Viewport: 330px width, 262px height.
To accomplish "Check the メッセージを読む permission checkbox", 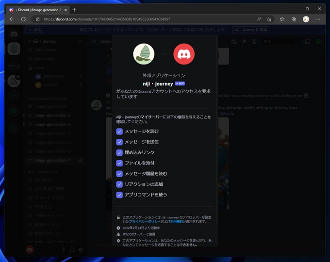I will click(119, 131).
